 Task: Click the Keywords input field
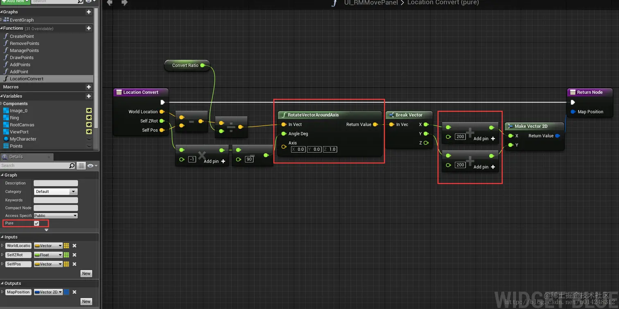point(56,200)
